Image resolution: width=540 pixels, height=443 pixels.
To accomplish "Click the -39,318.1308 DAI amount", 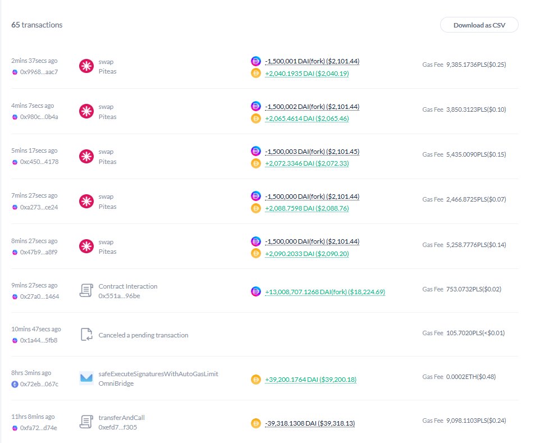I will pos(310,423).
